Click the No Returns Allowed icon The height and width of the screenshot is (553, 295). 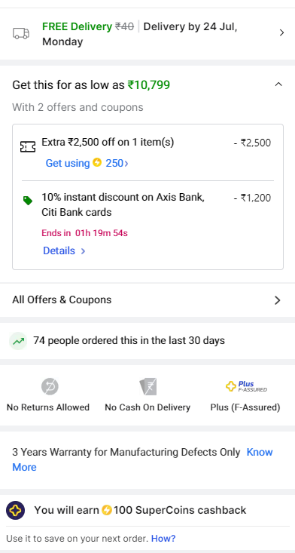point(50,386)
